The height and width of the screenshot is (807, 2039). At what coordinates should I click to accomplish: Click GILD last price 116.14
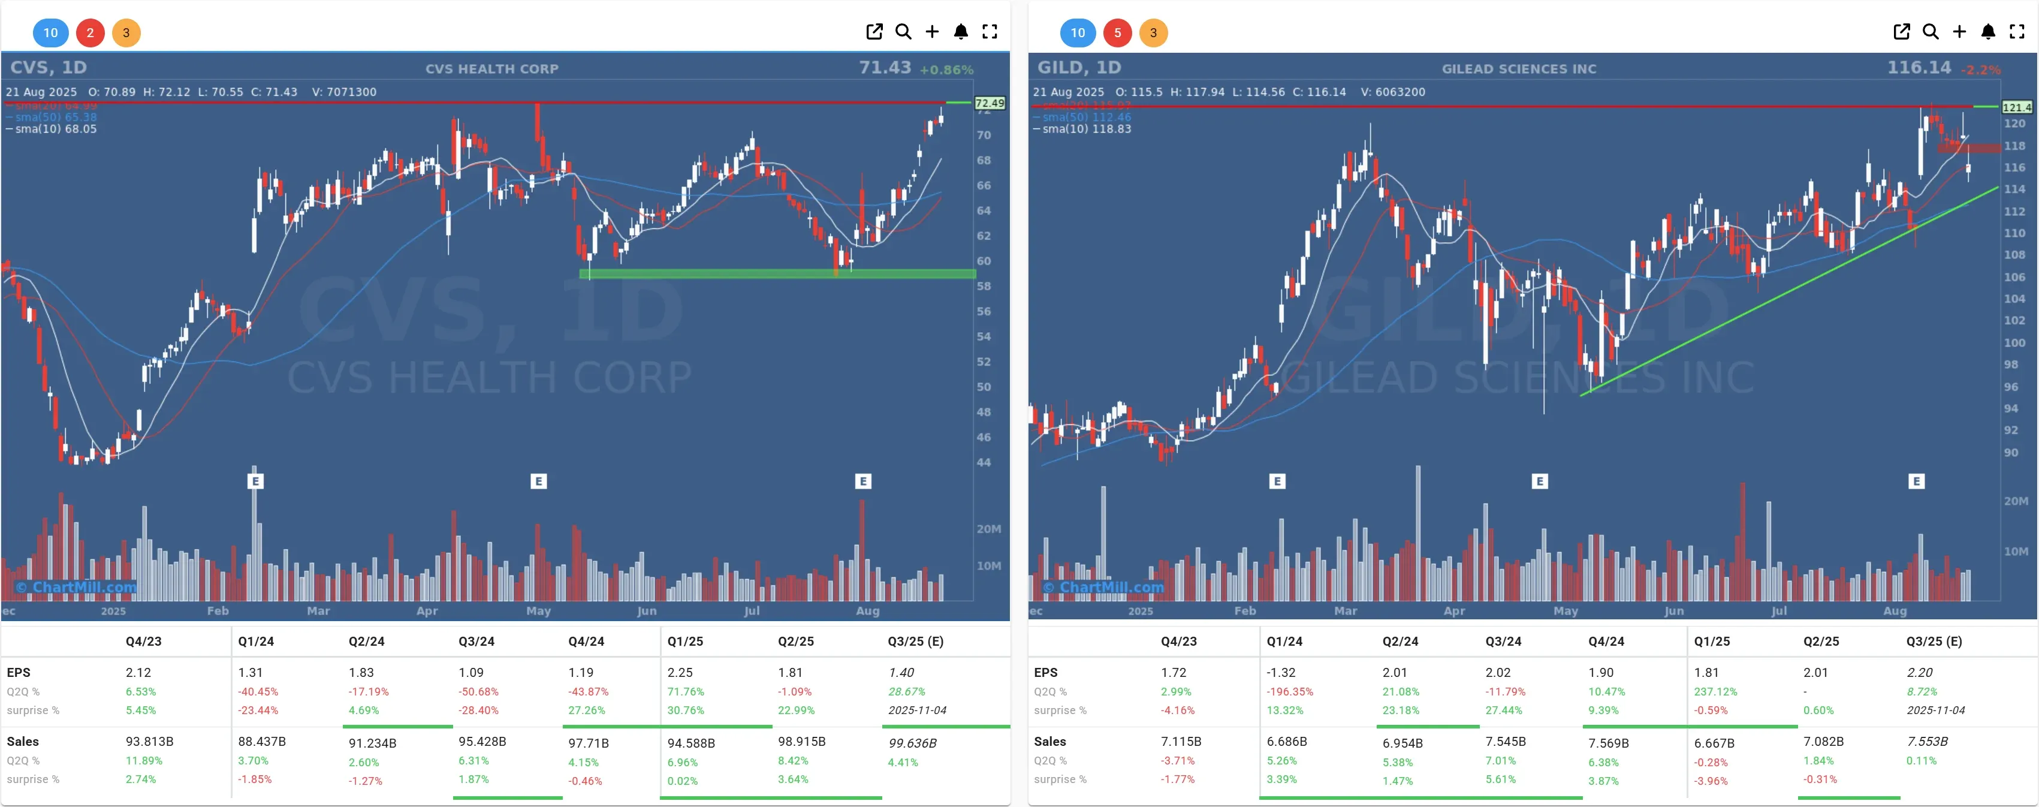pos(1919,67)
